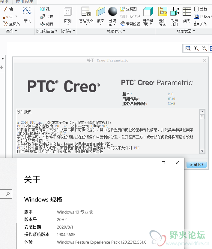This screenshot has height=249, width=212.
Task: Click Switch Dimensions (切换尺寸)
Action: pos(203,17)
